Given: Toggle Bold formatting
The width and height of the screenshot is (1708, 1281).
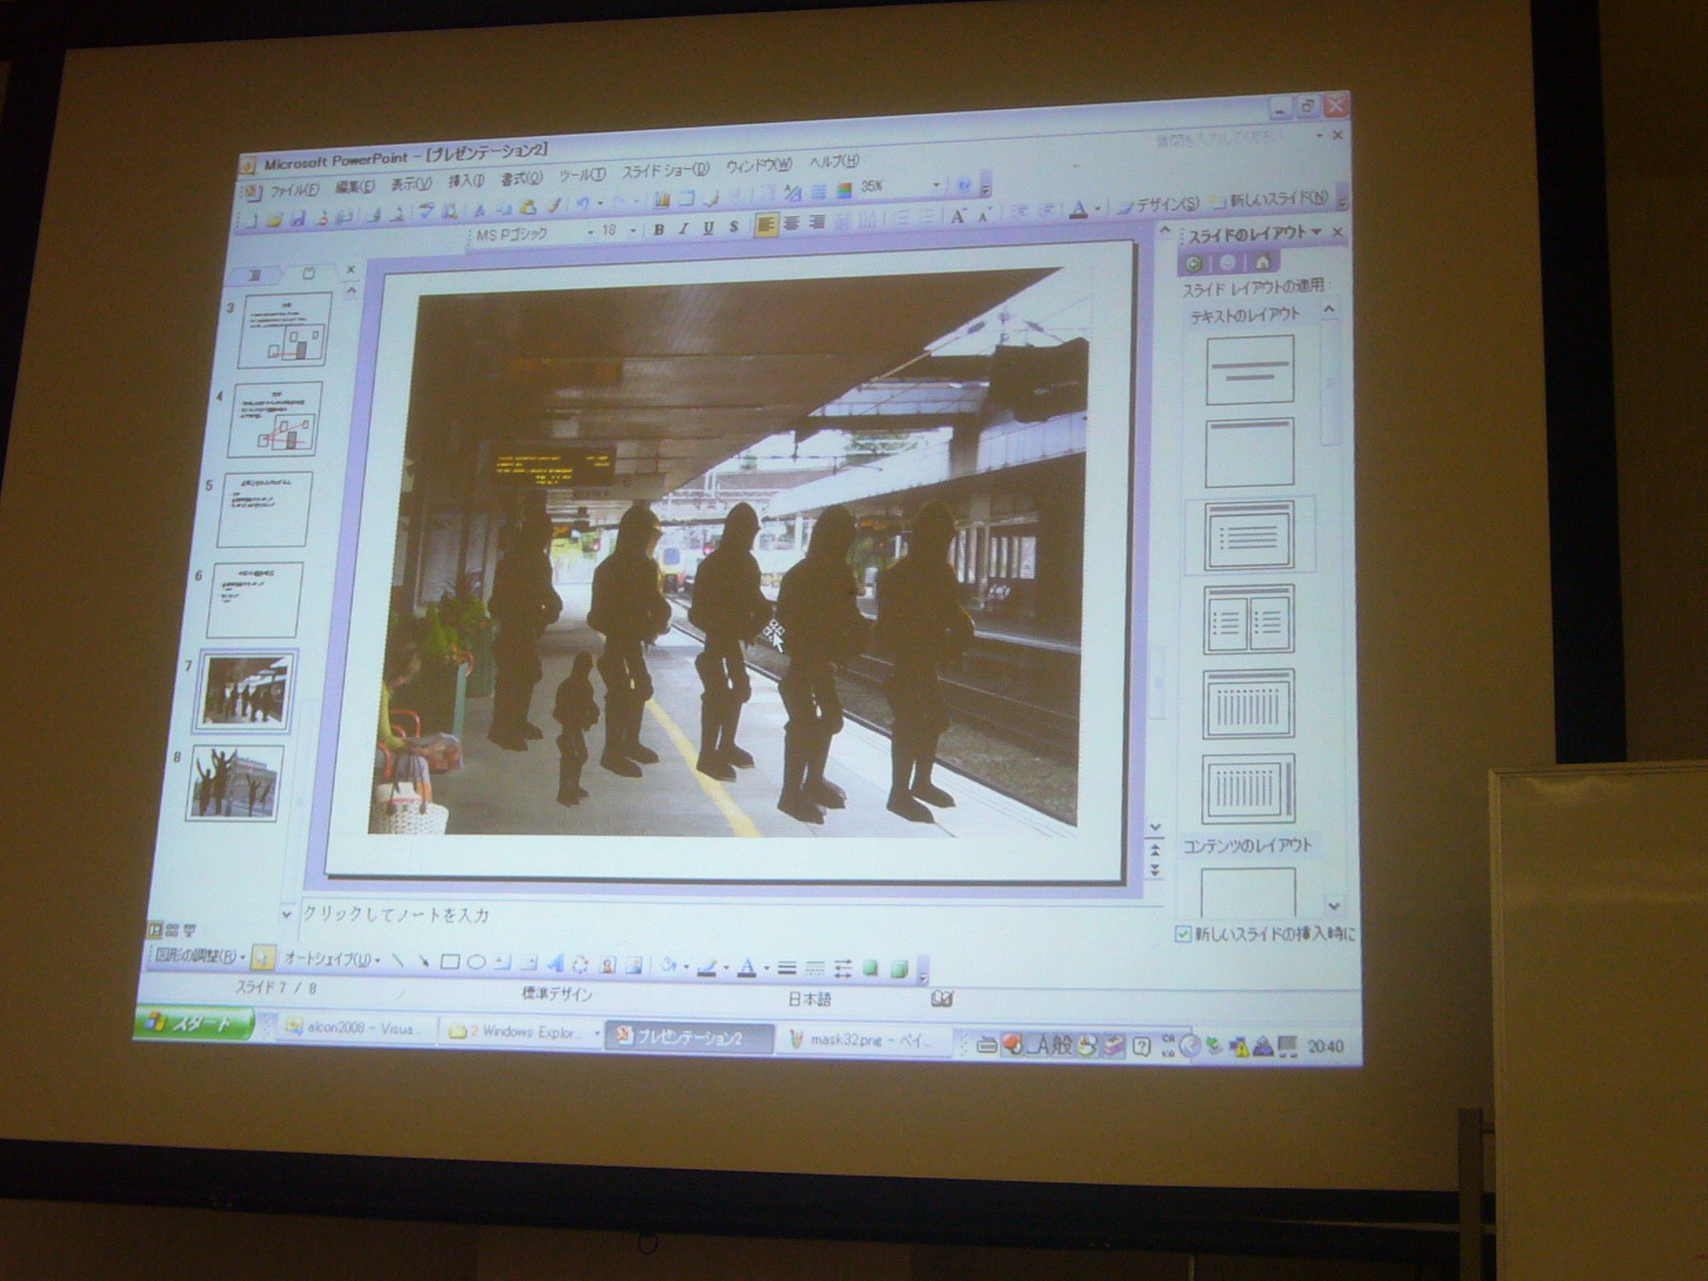Looking at the screenshot, I should pyautogui.click(x=659, y=229).
